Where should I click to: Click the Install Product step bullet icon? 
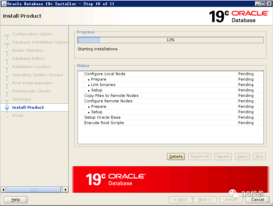(7, 107)
